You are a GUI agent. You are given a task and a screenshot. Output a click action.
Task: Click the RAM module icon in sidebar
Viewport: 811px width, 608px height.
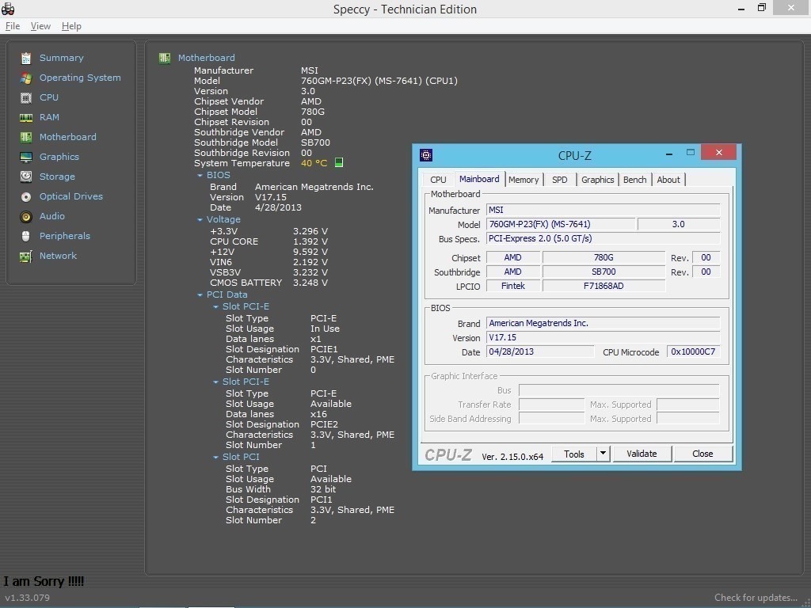tap(26, 117)
